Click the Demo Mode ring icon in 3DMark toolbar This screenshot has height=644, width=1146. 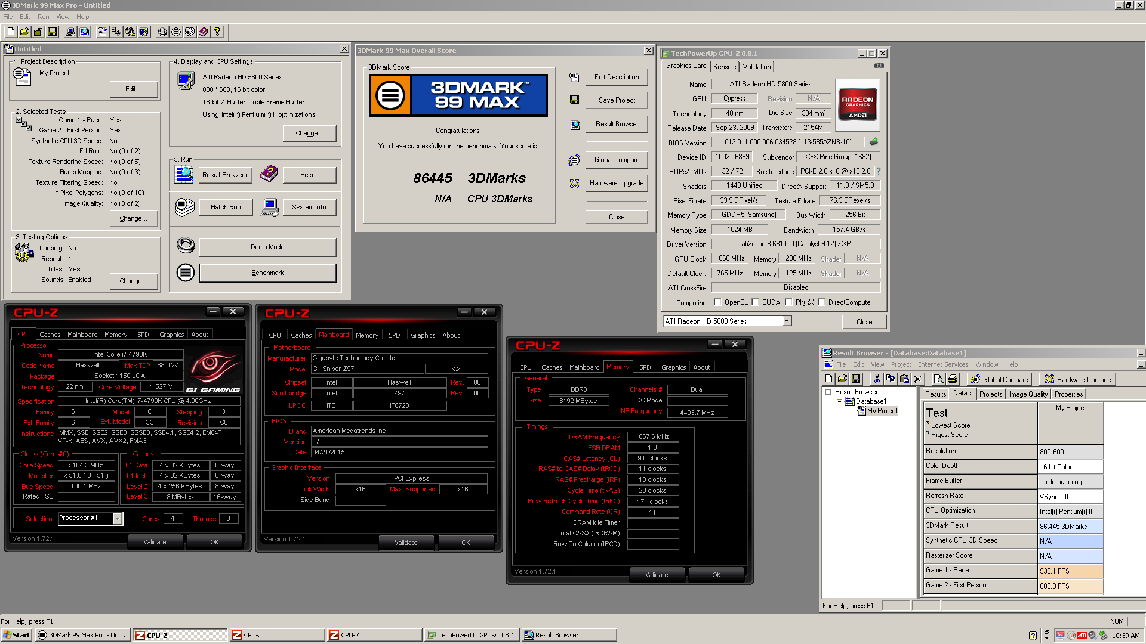click(162, 32)
